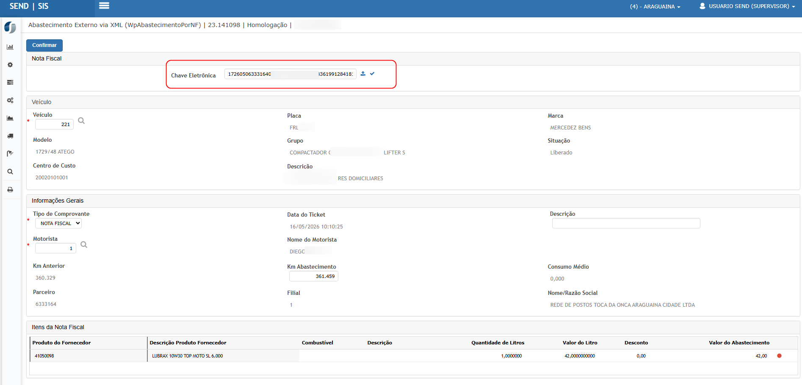Click the Data do Ticket value 16/05/2026 10:10:25
The height and width of the screenshot is (385, 802).
pyautogui.click(x=316, y=227)
